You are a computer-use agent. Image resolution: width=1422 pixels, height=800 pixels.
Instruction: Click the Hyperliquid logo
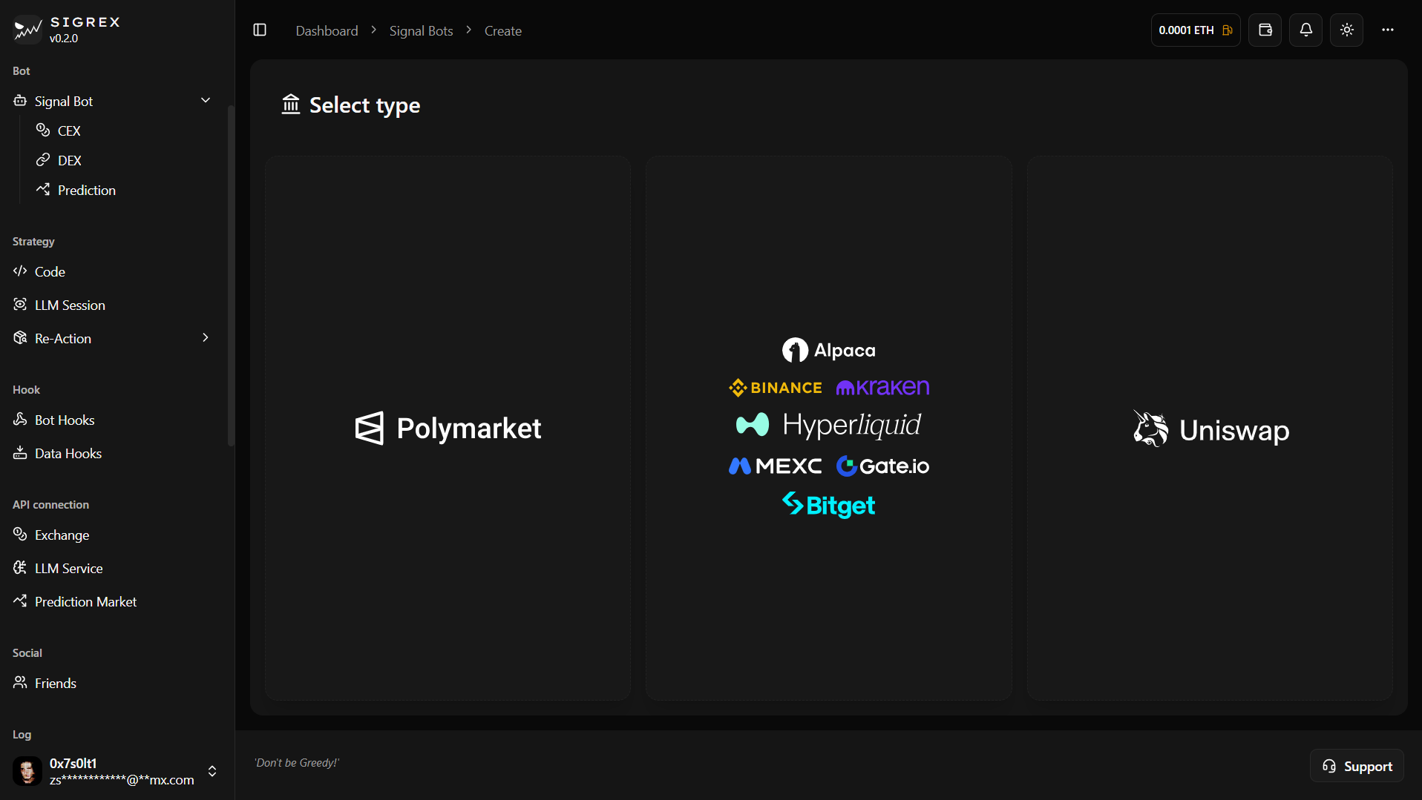pos(828,425)
